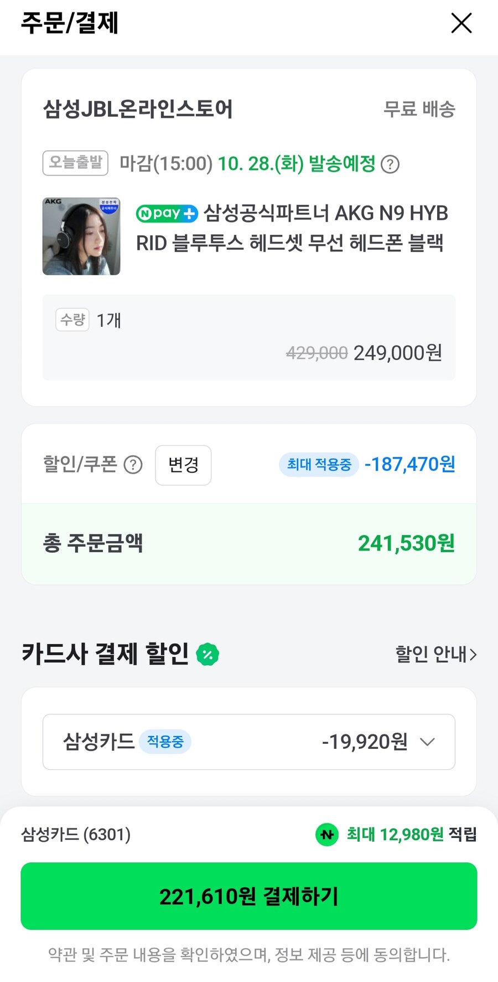
Task: Tap the 적용중 tag next to 삼성카드
Action: click(165, 742)
